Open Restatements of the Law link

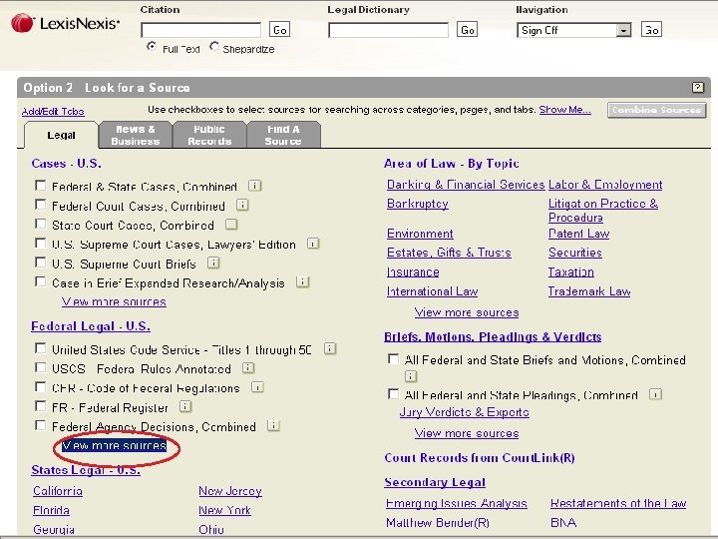pyautogui.click(x=618, y=503)
